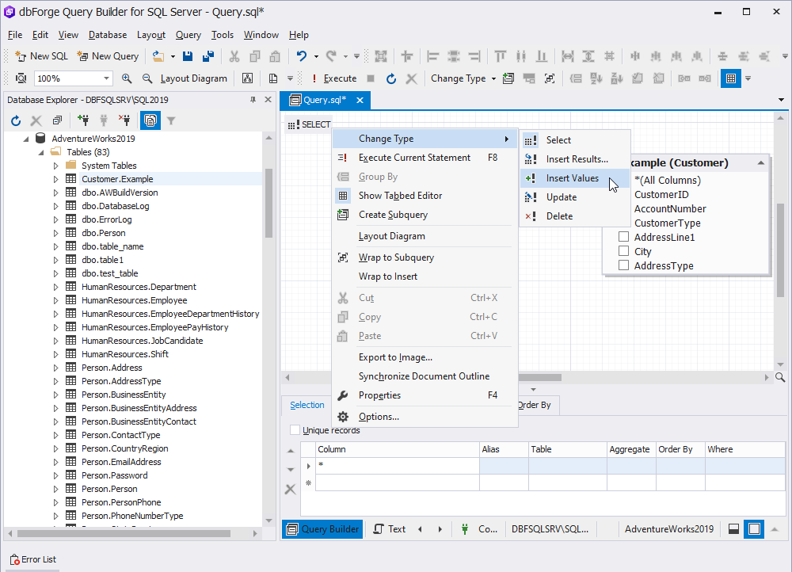Click the tabbed editor grid icon in toolbar
Viewport: 792px width, 572px height.
730,78
